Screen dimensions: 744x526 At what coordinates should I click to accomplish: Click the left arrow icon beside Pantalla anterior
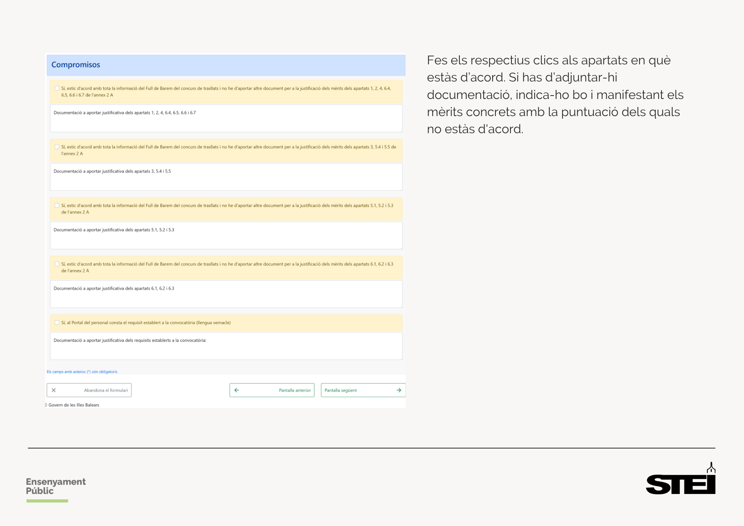(237, 390)
